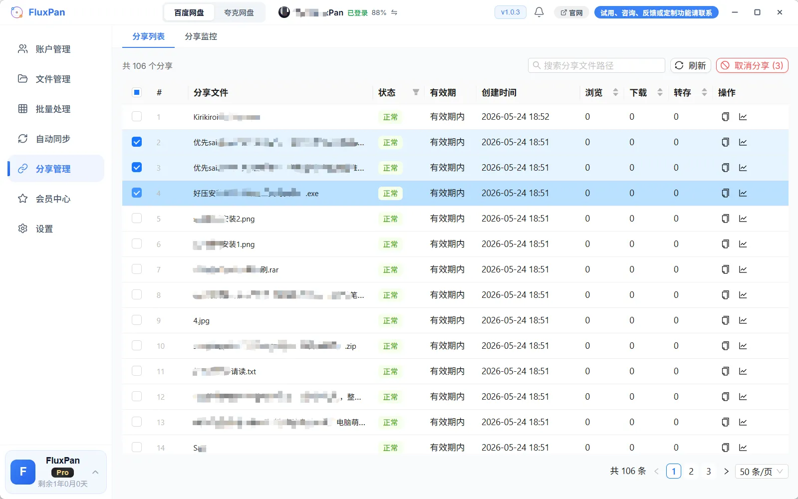
Task: Click the FluxPan logo icon
Action: point(16,12)
